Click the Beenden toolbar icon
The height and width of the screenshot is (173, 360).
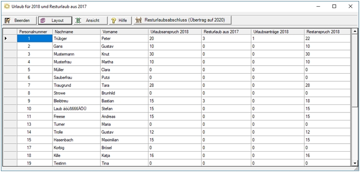tap(8, 20)
